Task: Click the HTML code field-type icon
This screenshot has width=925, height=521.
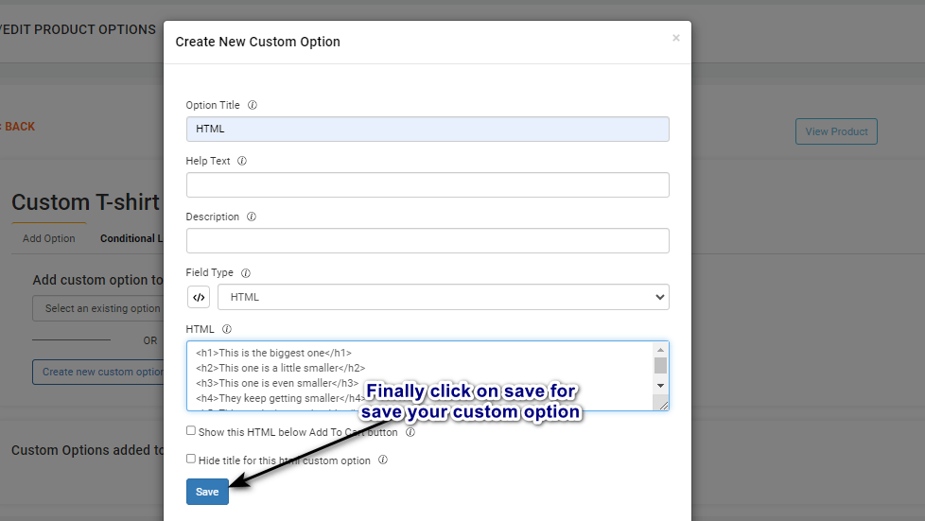Action: point(199,297)
